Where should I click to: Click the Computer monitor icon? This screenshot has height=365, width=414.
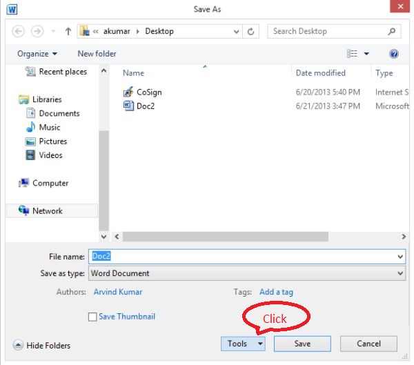[23, 183]
